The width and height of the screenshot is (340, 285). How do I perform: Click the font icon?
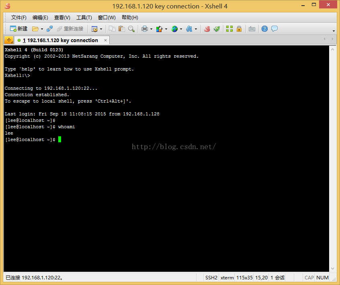pos(189,29)
